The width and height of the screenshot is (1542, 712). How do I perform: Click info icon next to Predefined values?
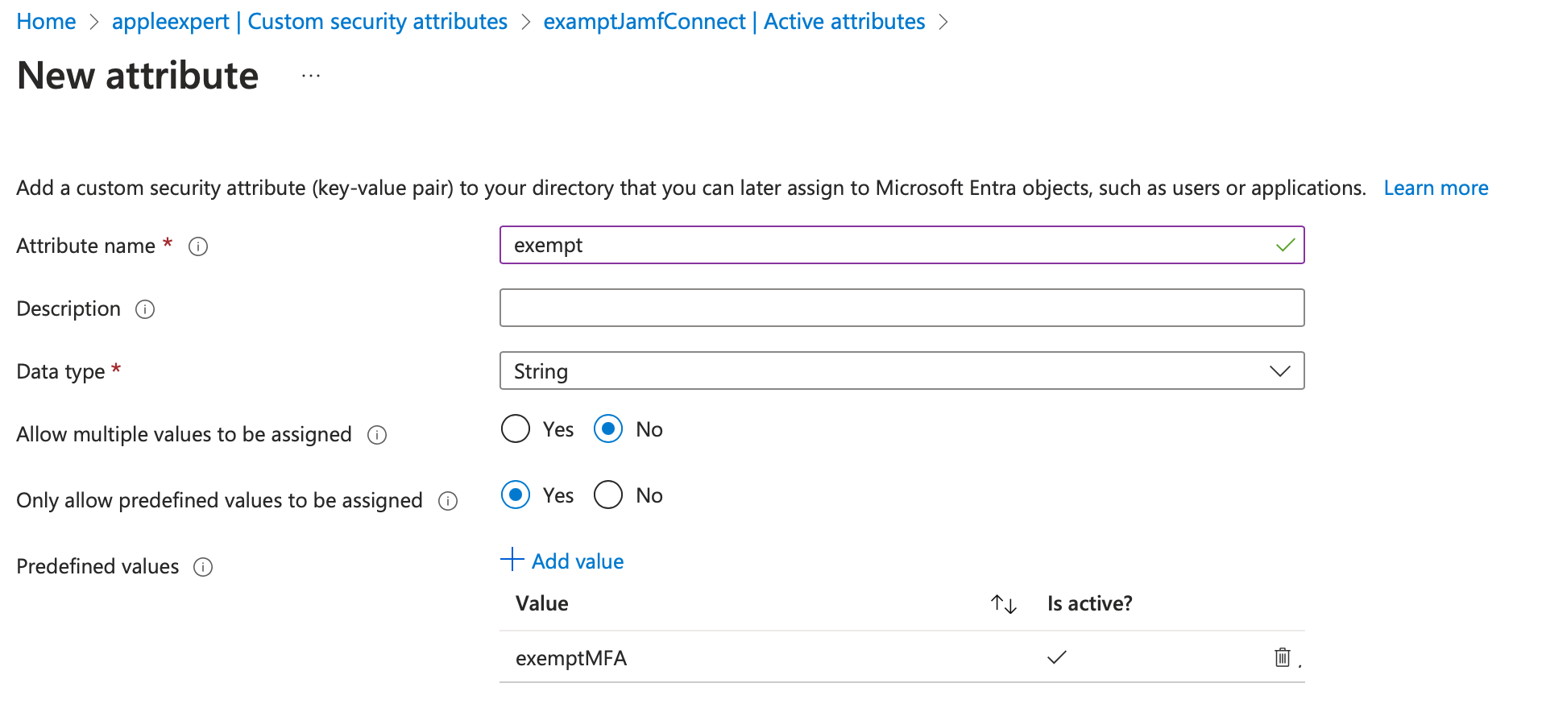click(203, 567)
